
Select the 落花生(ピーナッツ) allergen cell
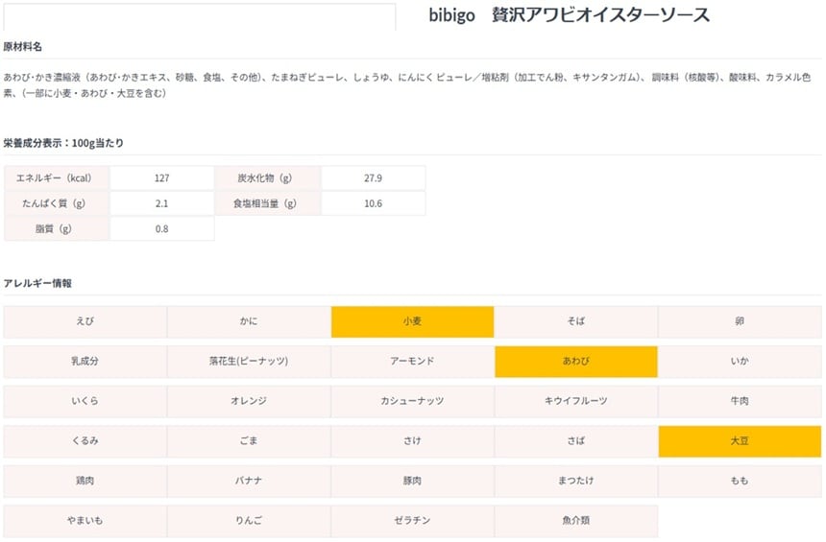point(249,362)
